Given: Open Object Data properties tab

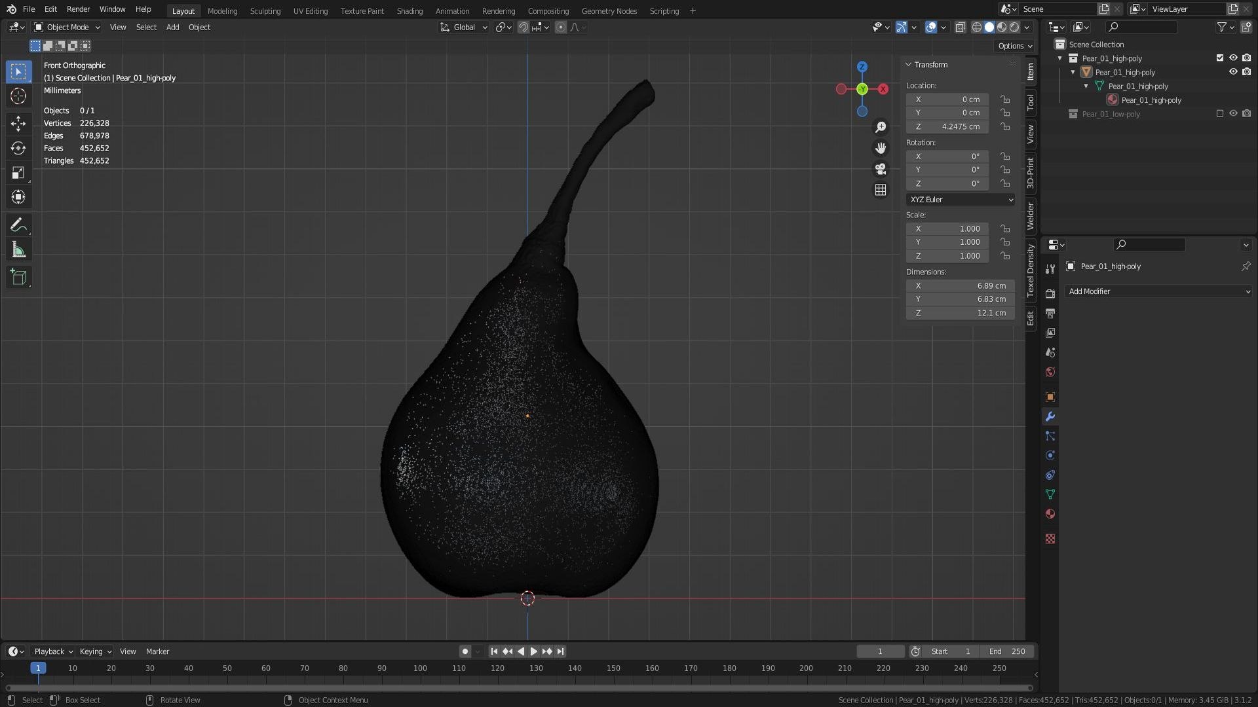Looking at the screenshot, I should click(1050, 494).
